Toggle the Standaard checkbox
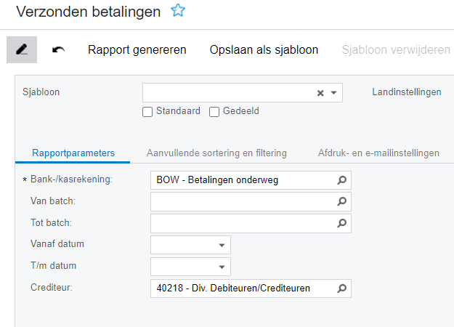454x327 pixels. click(x=147, y=112)
